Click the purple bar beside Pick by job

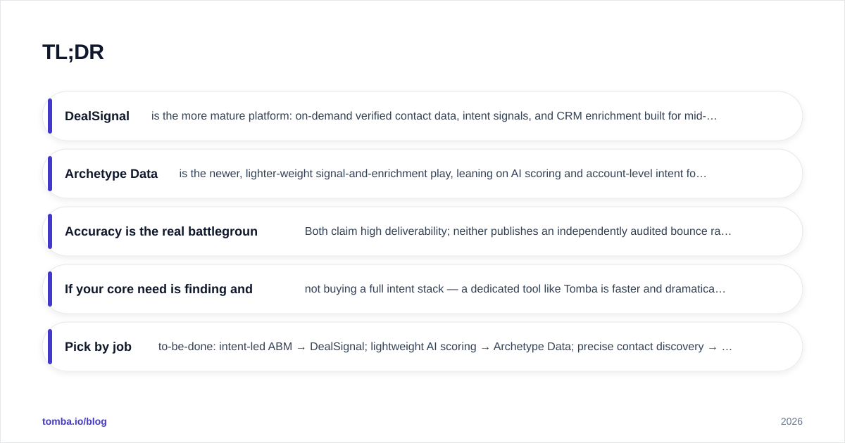(50, 347)
